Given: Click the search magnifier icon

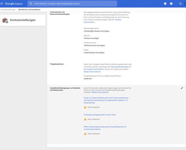Looking at the screenshot, I should tap(31, 4).
